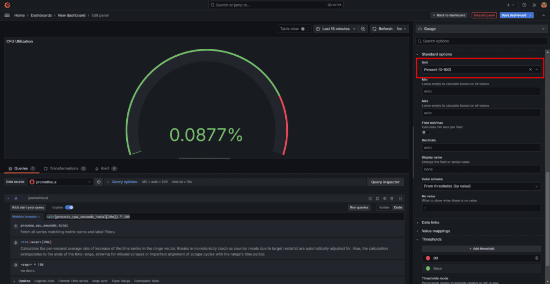Viewport: 550px width, 284px height.
Task: Open the Color scheme dropdown
Action: point(481,186)
